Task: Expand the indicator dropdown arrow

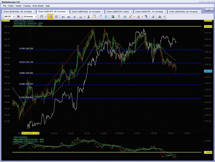Action: pyautogui.click(x=142, y=17)
